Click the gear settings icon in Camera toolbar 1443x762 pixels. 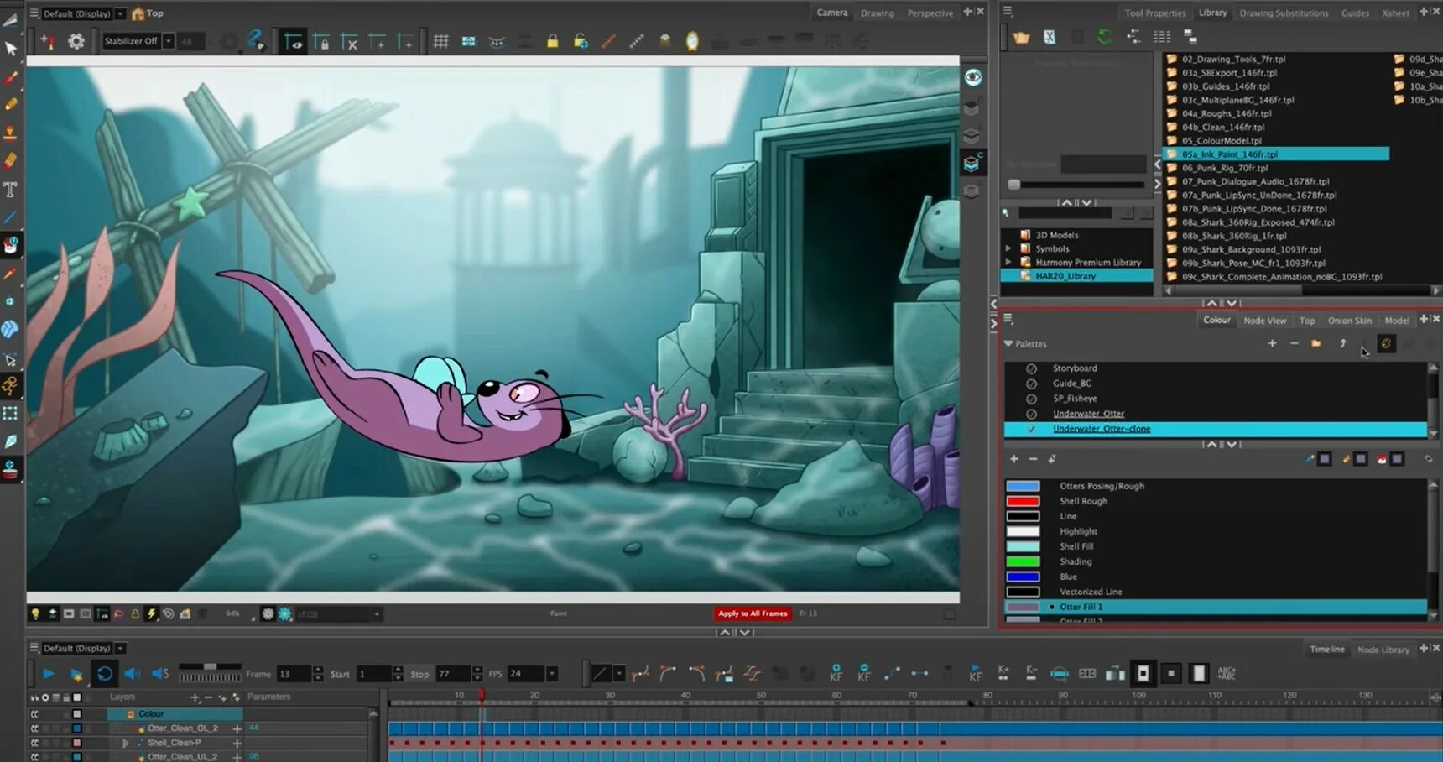(76, 41)
